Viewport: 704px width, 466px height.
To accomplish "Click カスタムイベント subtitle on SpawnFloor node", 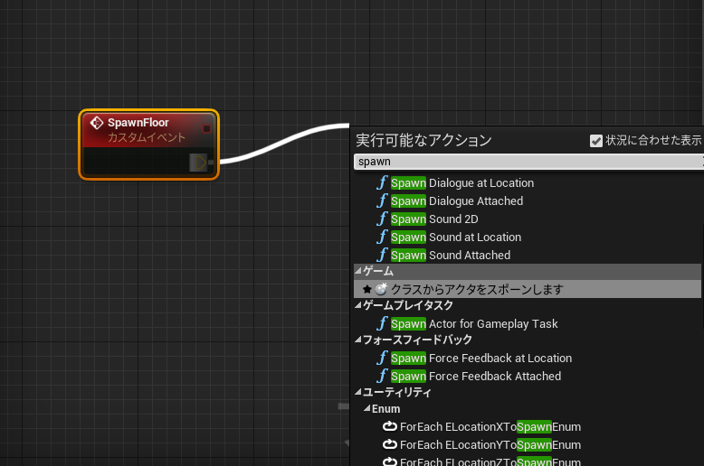I will (x=147, y=137).
